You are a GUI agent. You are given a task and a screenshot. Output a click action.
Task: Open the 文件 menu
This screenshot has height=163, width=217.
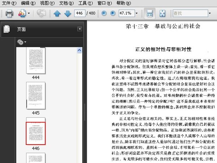(9, 3)
